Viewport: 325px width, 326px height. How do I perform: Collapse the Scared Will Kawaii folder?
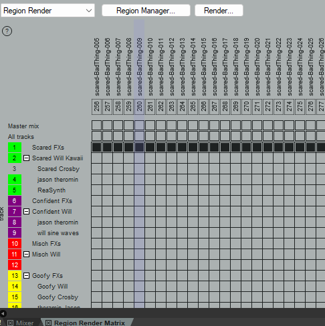click(26, 158)
